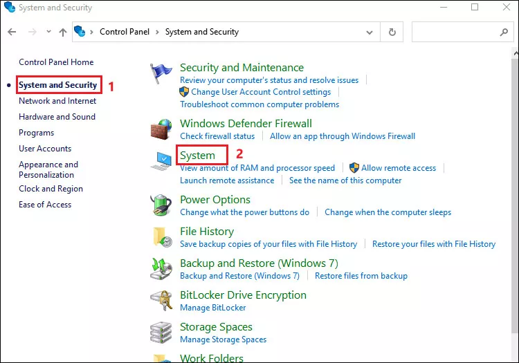Open Programs category in sidebar
Image resolution: width=519 pixels, height=363 pixels.
pyautogui.click(x=37, y=133)
